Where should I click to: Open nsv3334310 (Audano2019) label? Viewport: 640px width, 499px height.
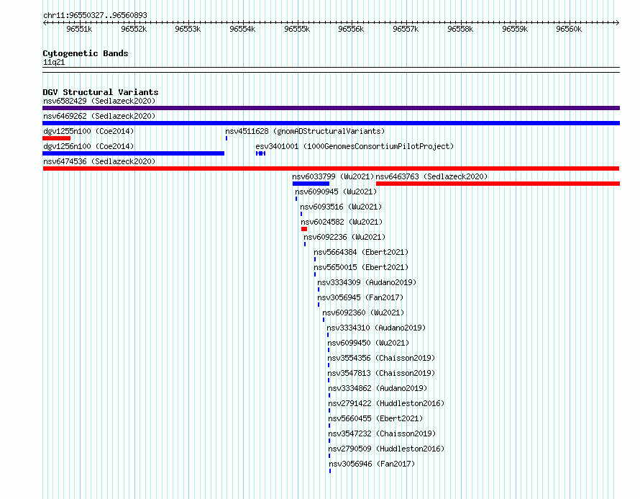(376, 328)
